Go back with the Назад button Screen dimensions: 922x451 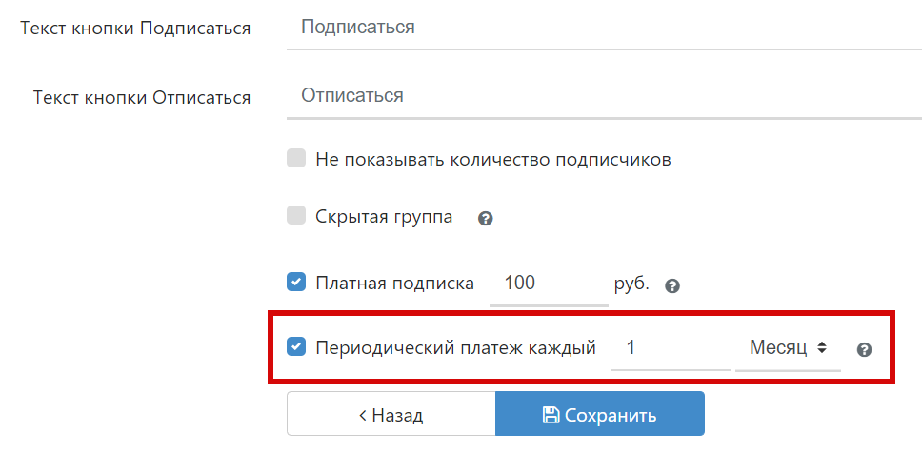(x=391, y=415)
